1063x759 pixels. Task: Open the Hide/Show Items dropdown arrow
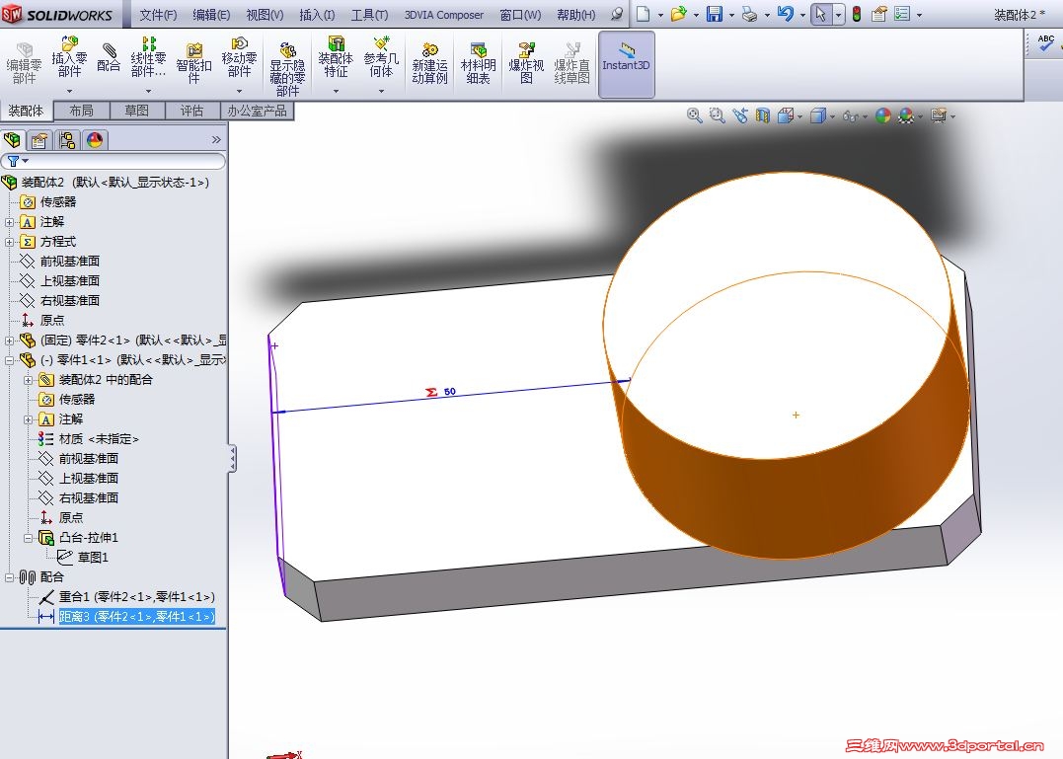pyautogui.click(x=865, y=116)
